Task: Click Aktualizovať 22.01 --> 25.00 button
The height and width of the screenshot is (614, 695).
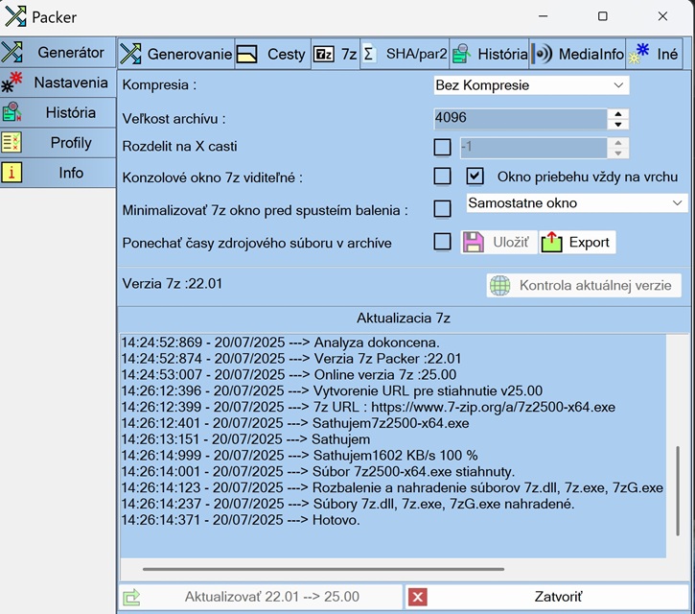Action: click(261, 597)
